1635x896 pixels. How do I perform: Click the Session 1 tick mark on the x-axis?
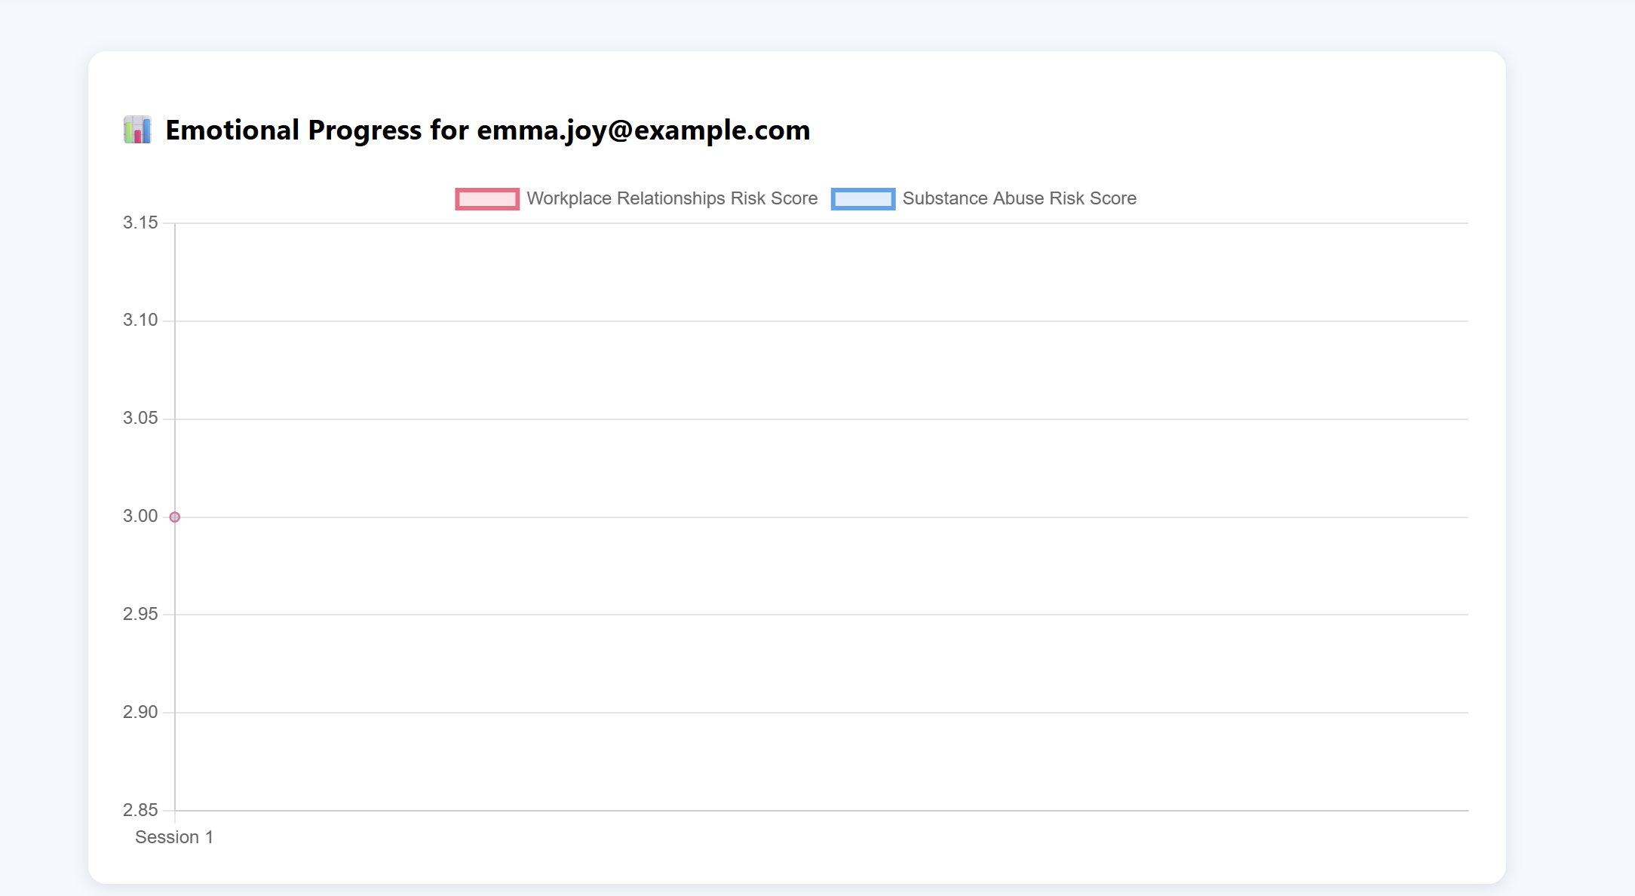175,817
